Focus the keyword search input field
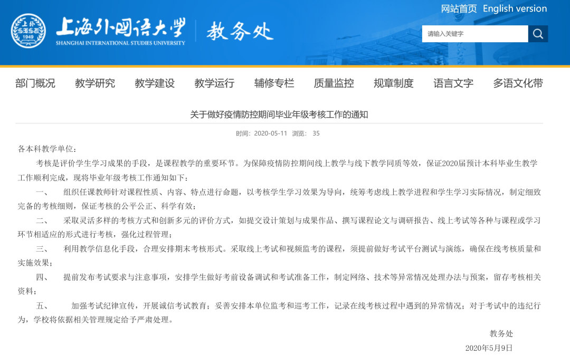570x355 pixels. (475, 34)
